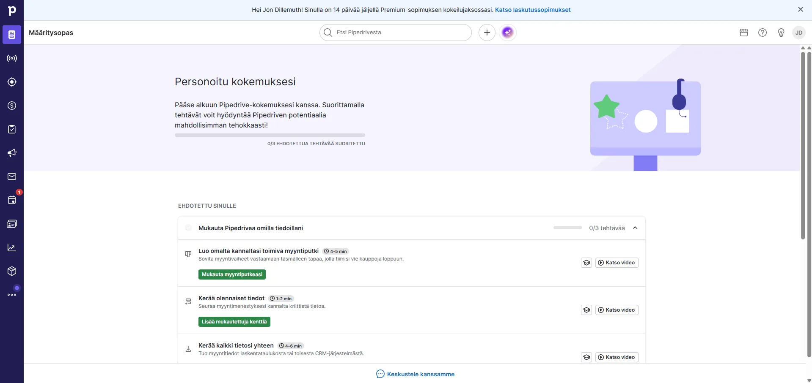Click the progress bar next to '0/3 tehtävää'
This screenshot has height=383, width=812.
pos(567,228)
